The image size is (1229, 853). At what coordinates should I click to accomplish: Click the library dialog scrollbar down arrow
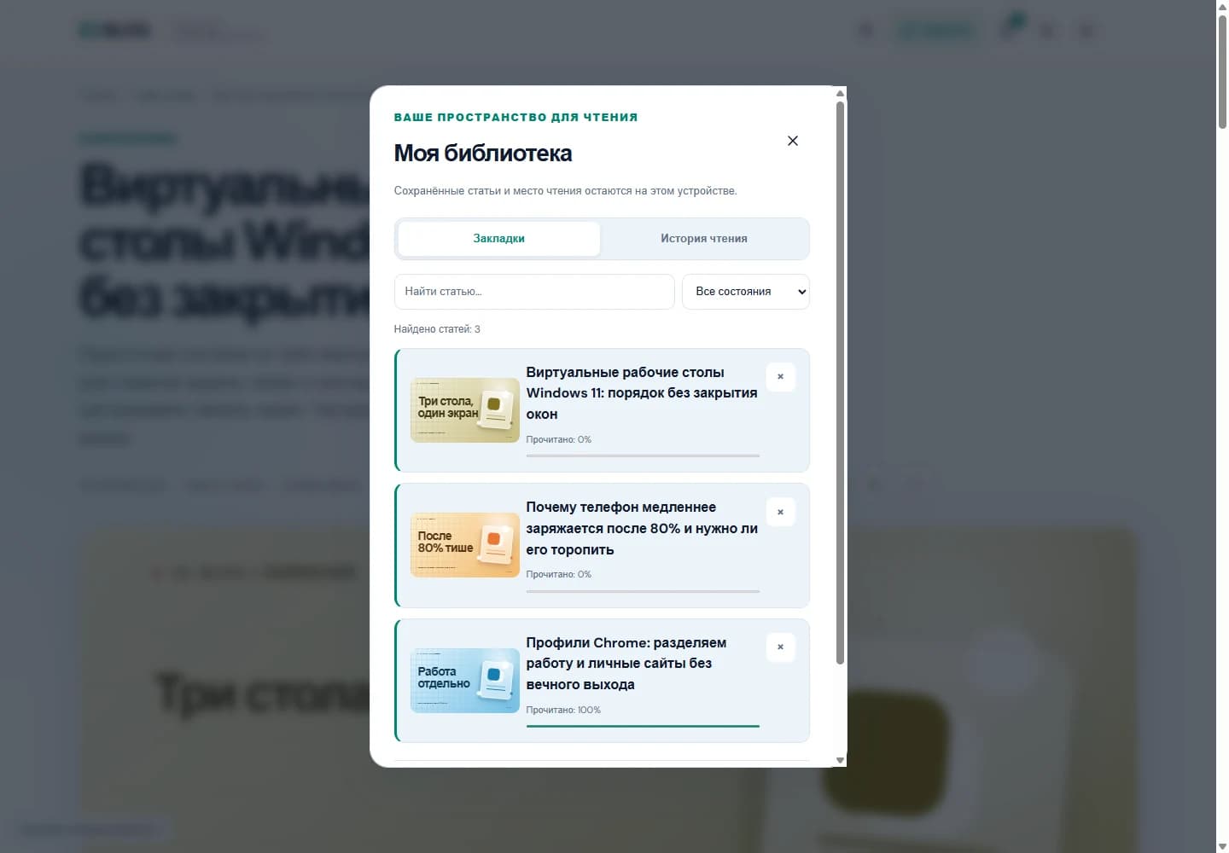coord(840,760)
